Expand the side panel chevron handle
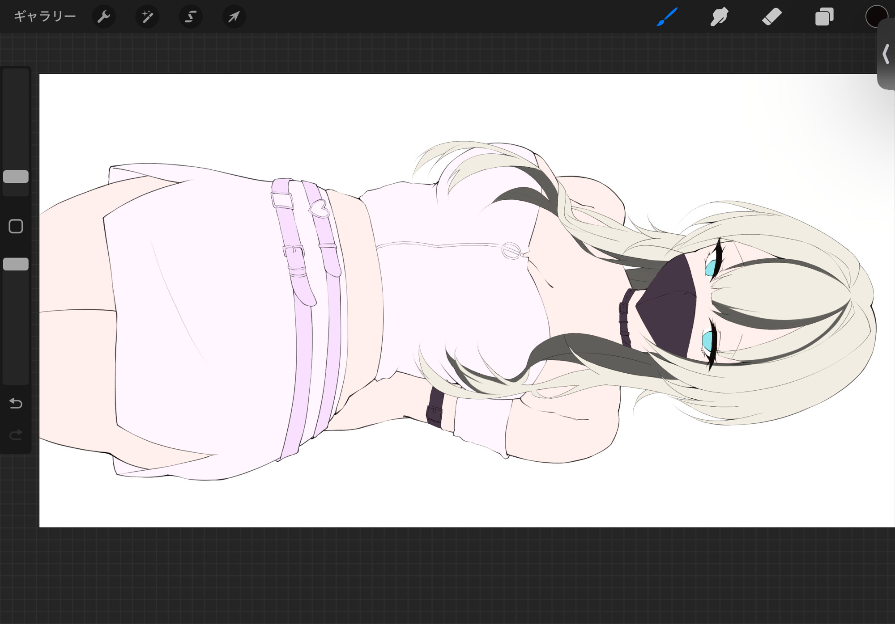895x624 pixels. (x=886, y=54)
